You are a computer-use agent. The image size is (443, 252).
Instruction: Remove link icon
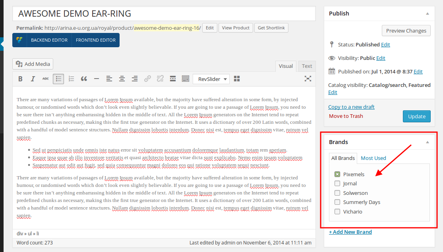tap(160, 79)
